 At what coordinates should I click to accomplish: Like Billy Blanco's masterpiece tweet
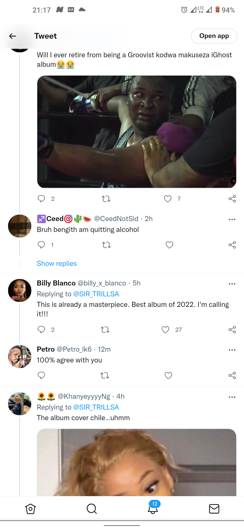pyautogui.click(x=165, y=330)
